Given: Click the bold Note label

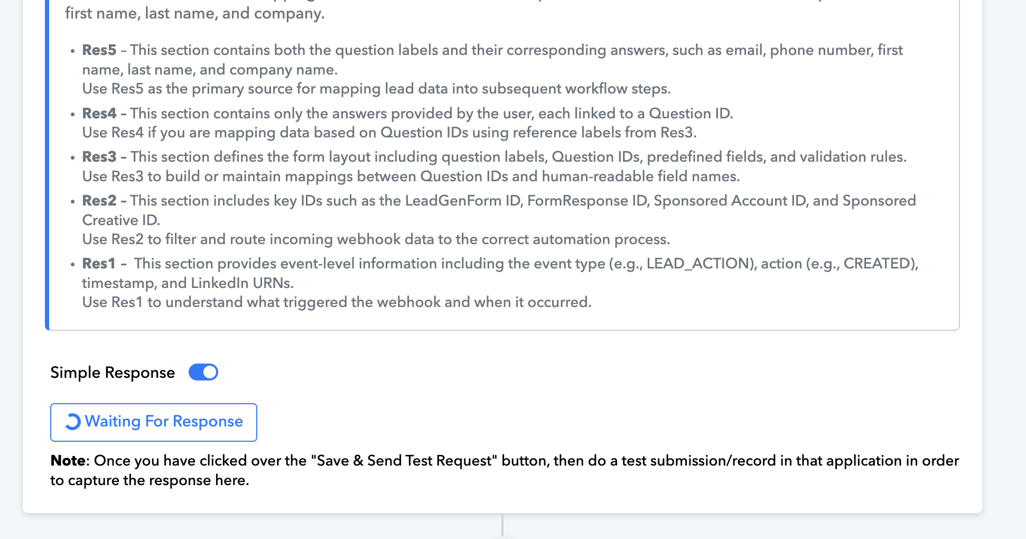Looking at the screenshot, I should click(x=68, y=461).
